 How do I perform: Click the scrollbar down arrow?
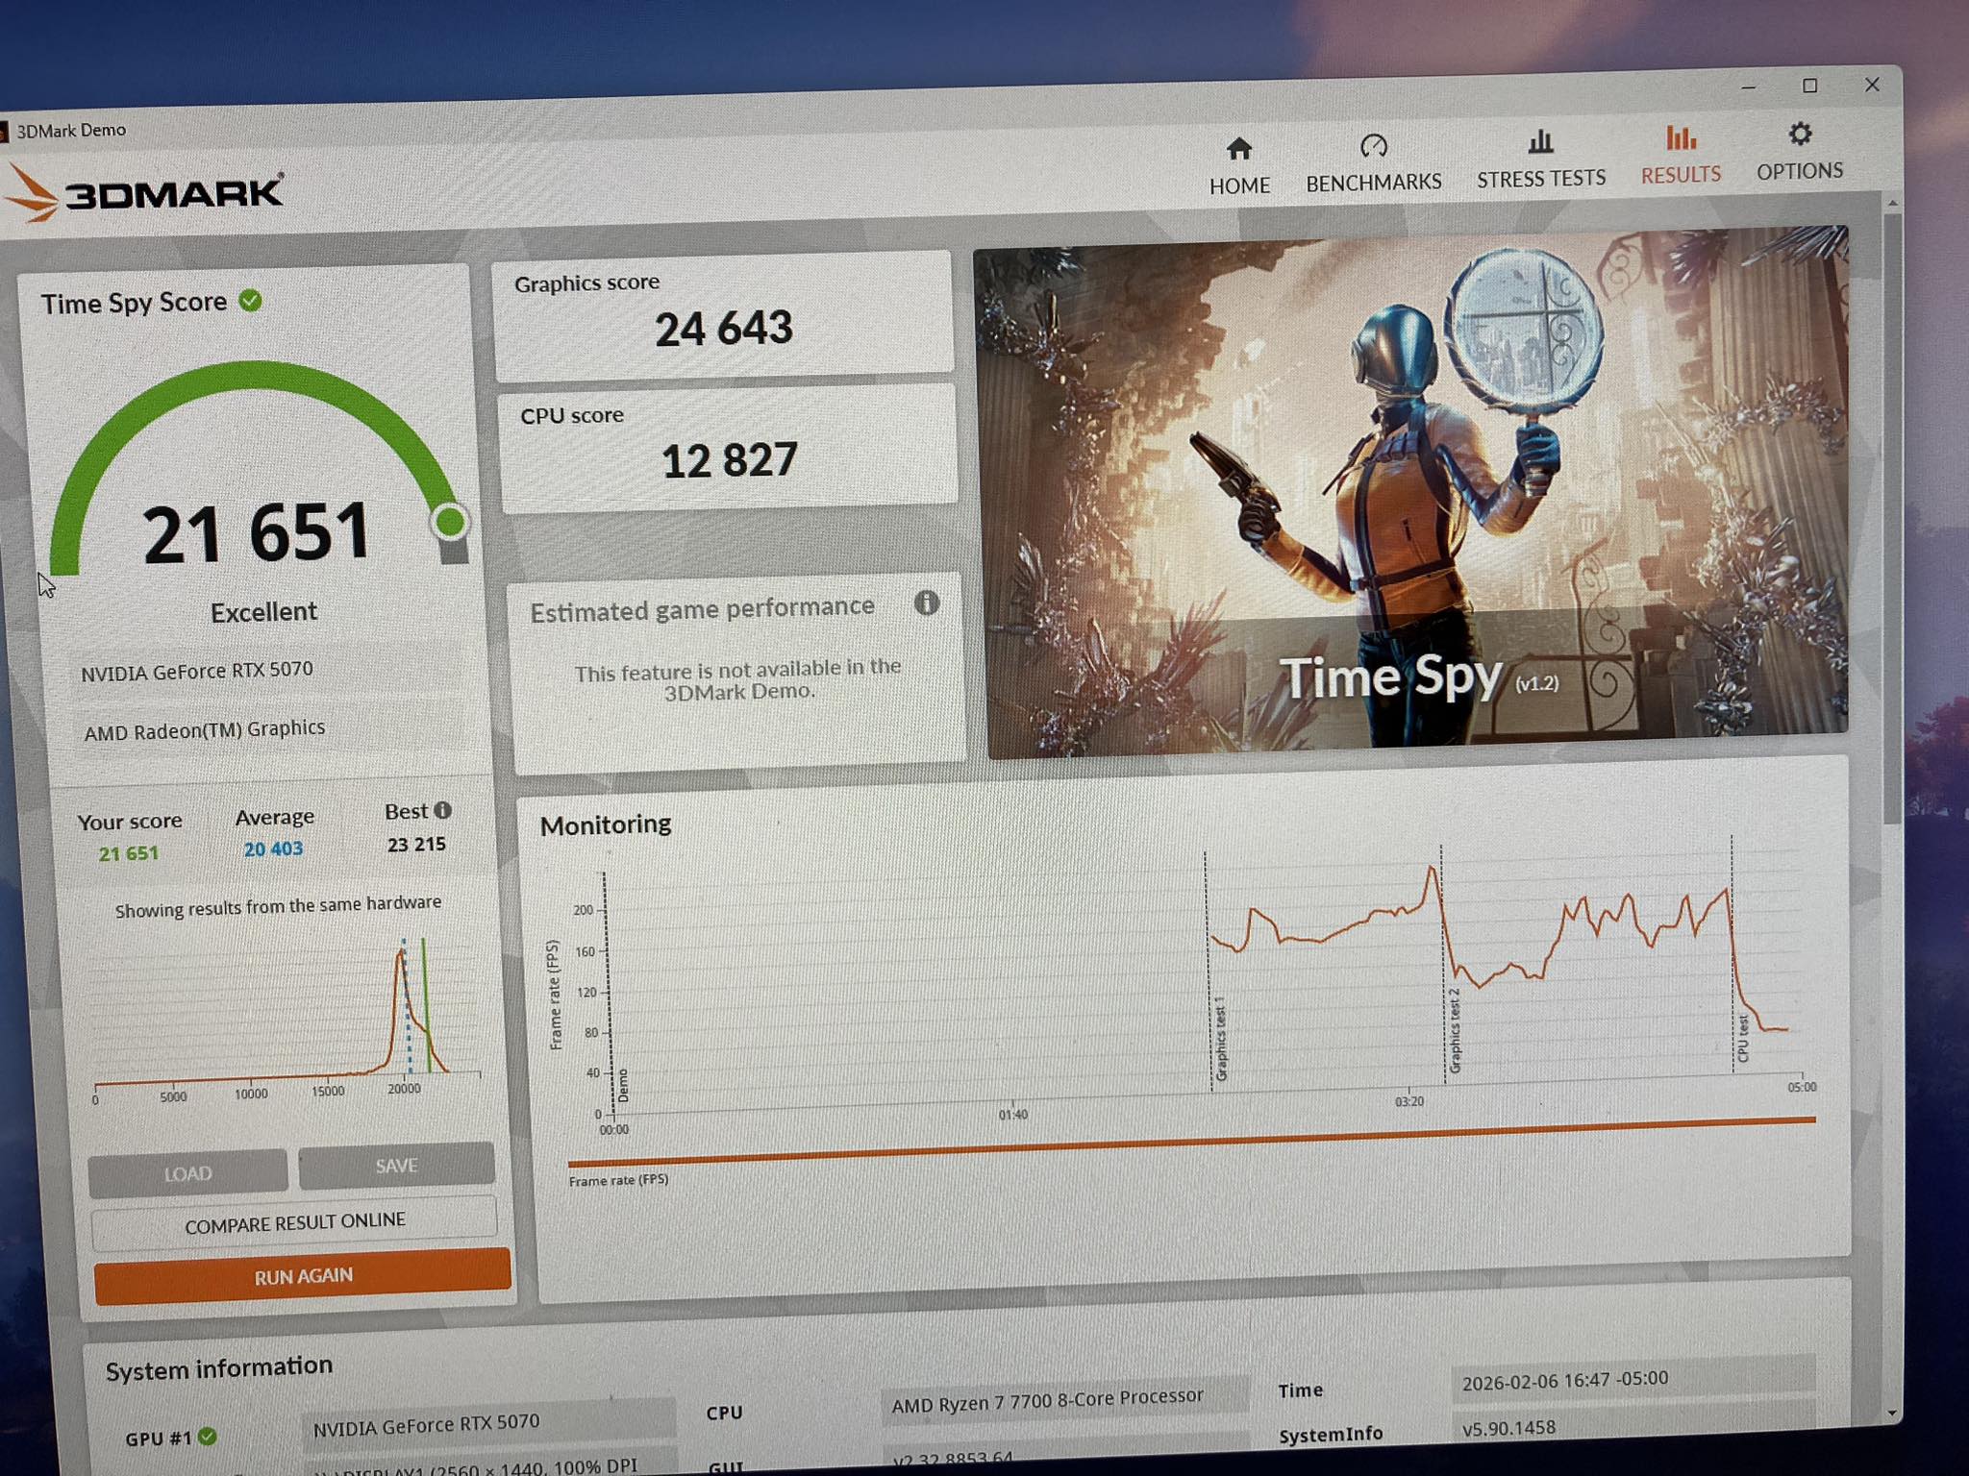tap(1892, 1413)
